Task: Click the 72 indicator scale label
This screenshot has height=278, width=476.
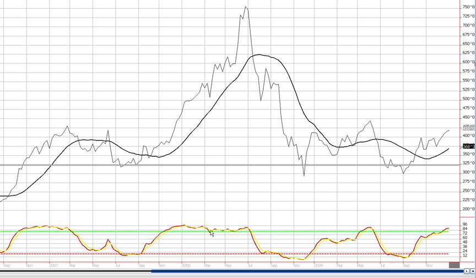Action: tap(465, 233)
